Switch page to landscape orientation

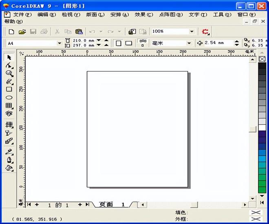coord(128,43)
